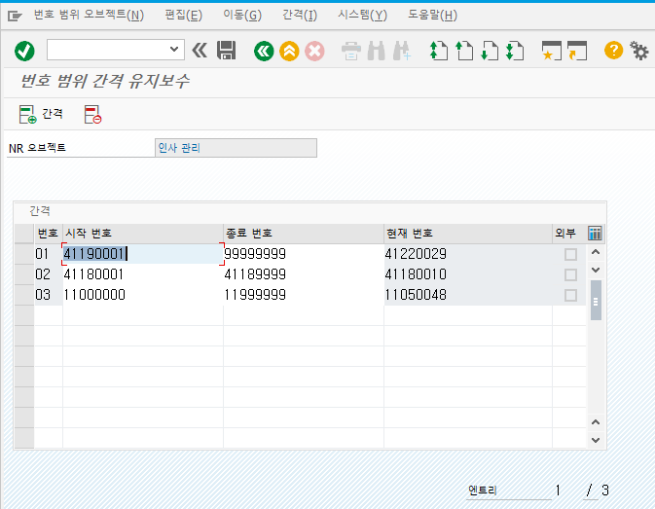Open Customize local layout gear icon
Viewport: 655px width, 509px height.
(638, 51)
